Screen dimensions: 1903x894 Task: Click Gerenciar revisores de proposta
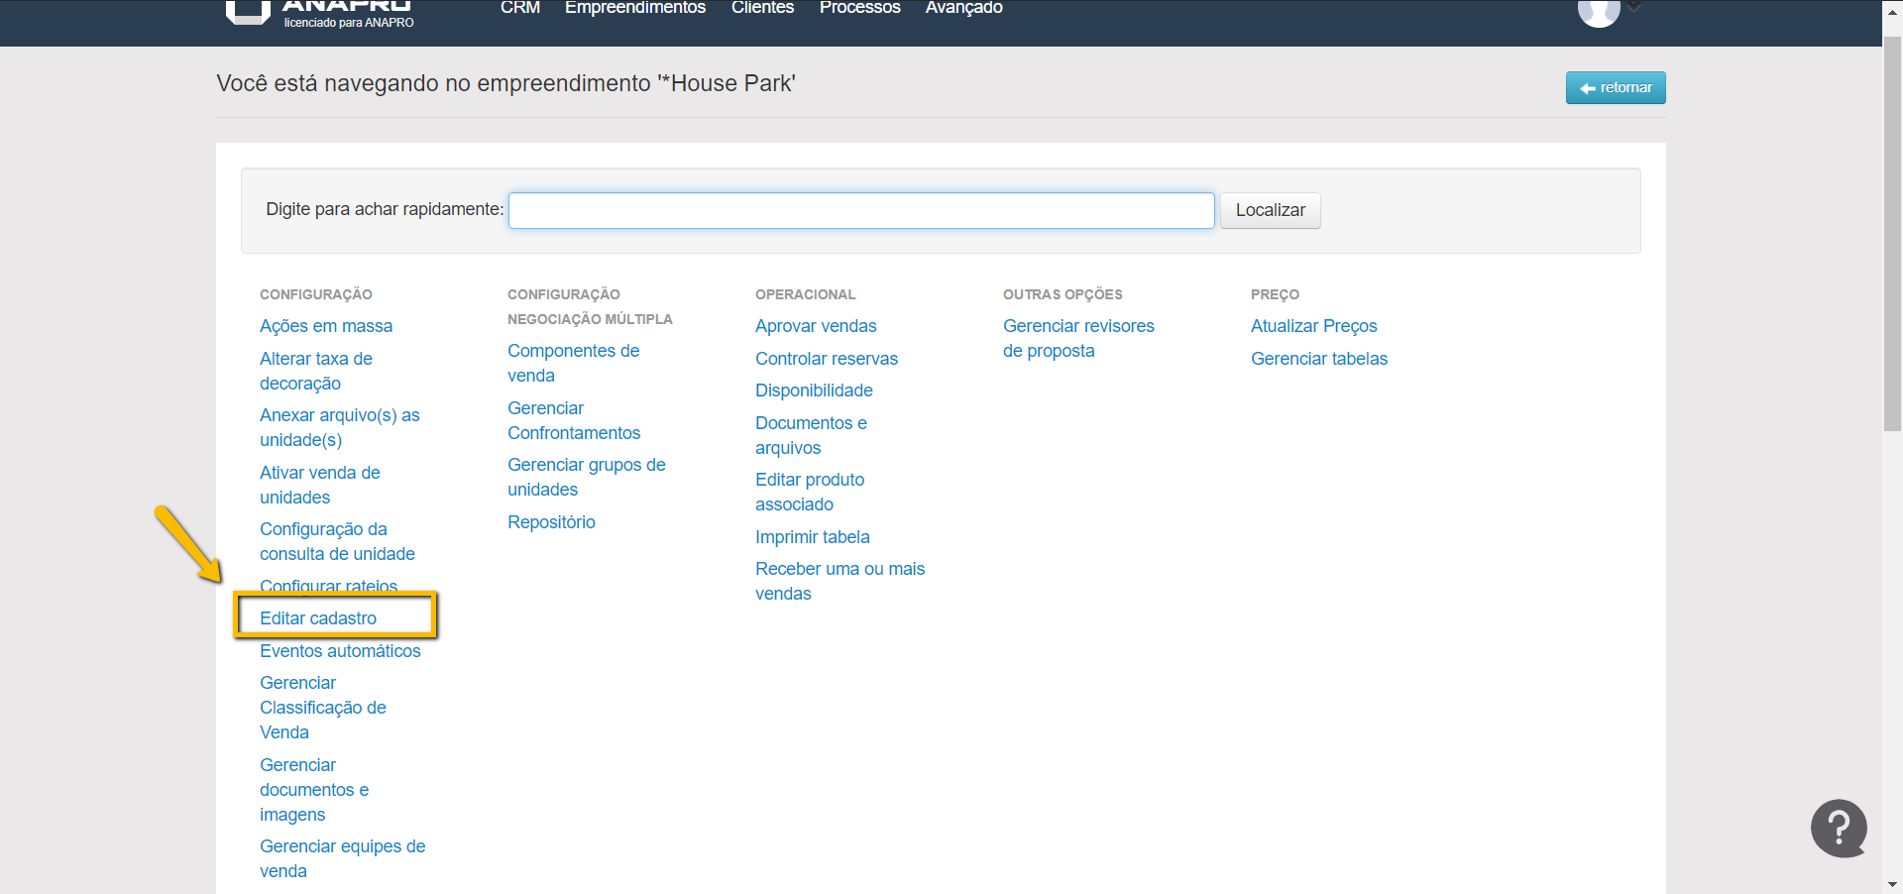click(1077, 338)
